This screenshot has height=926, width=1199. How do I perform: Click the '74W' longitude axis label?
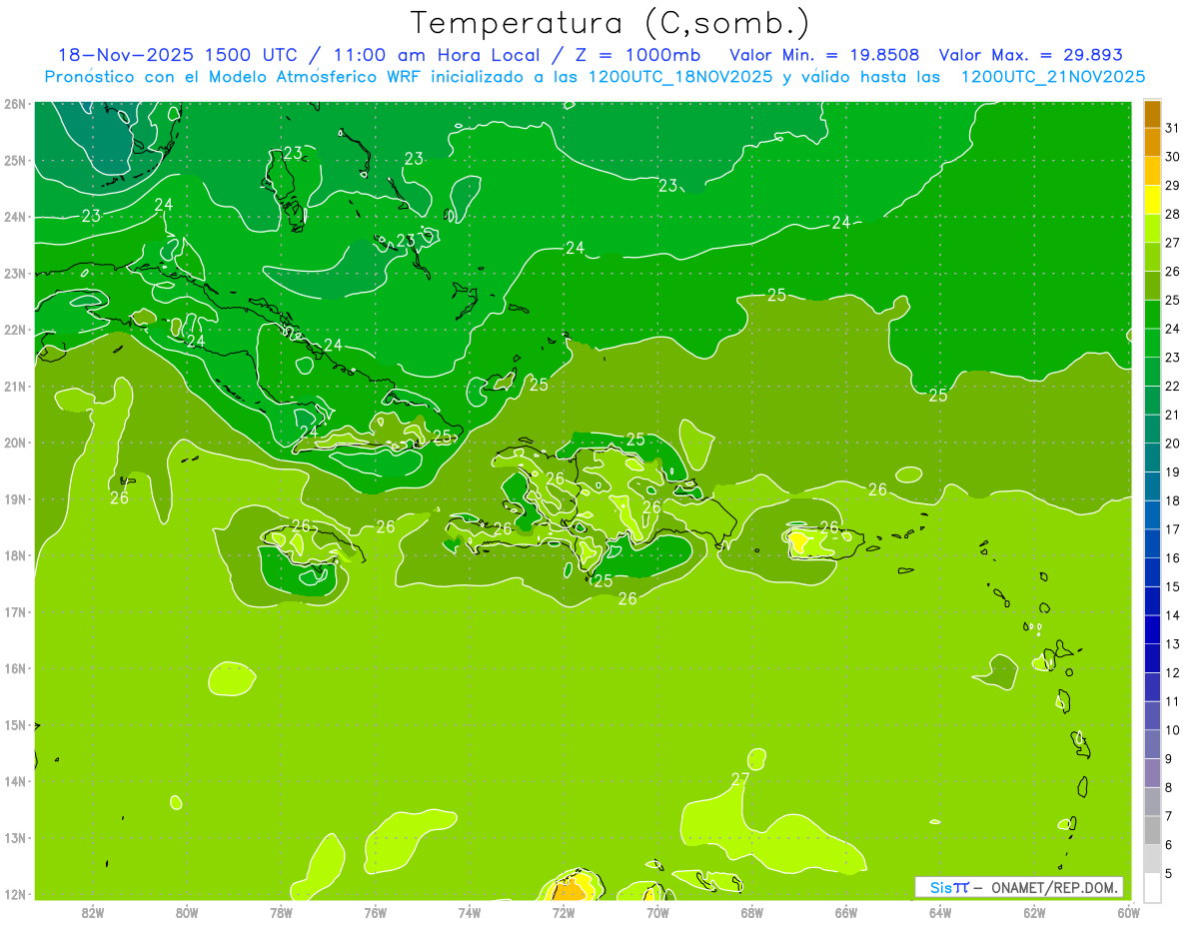[470, 913]
